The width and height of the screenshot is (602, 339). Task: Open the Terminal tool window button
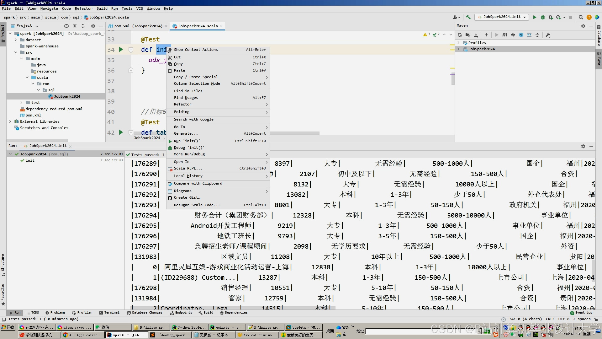[x=109, y=313]
